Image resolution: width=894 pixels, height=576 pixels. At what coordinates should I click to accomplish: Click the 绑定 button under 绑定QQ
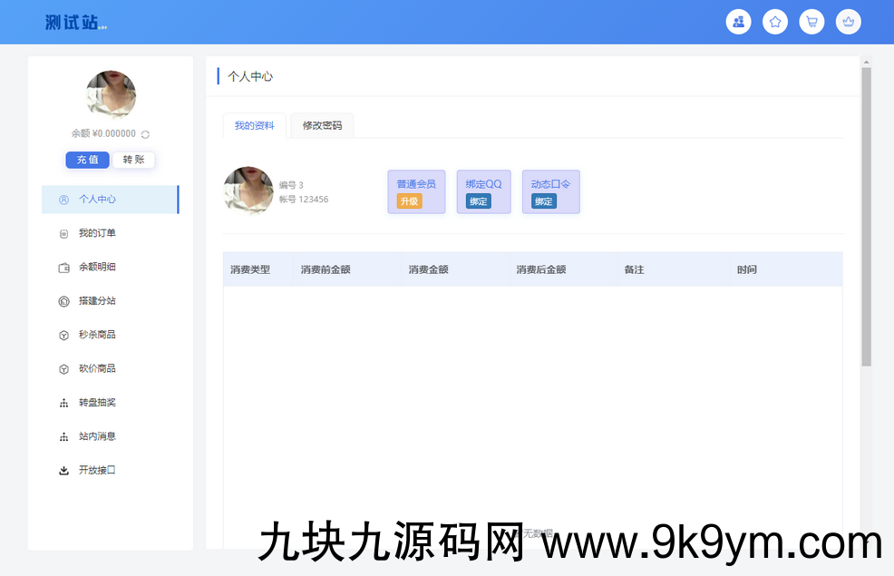(478, 201)
